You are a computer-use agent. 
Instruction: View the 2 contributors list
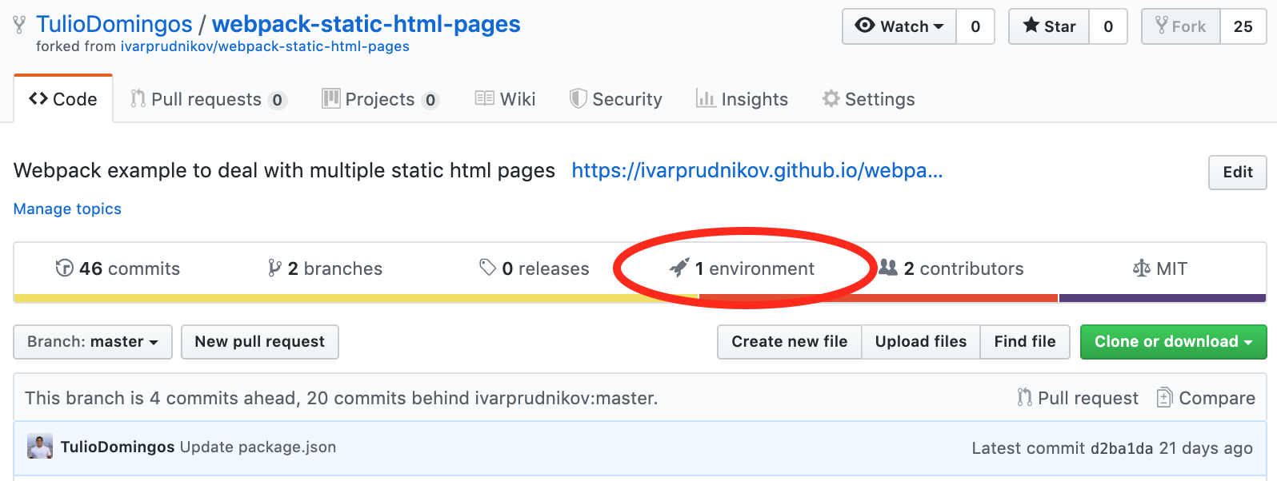(x=951, y=268)
